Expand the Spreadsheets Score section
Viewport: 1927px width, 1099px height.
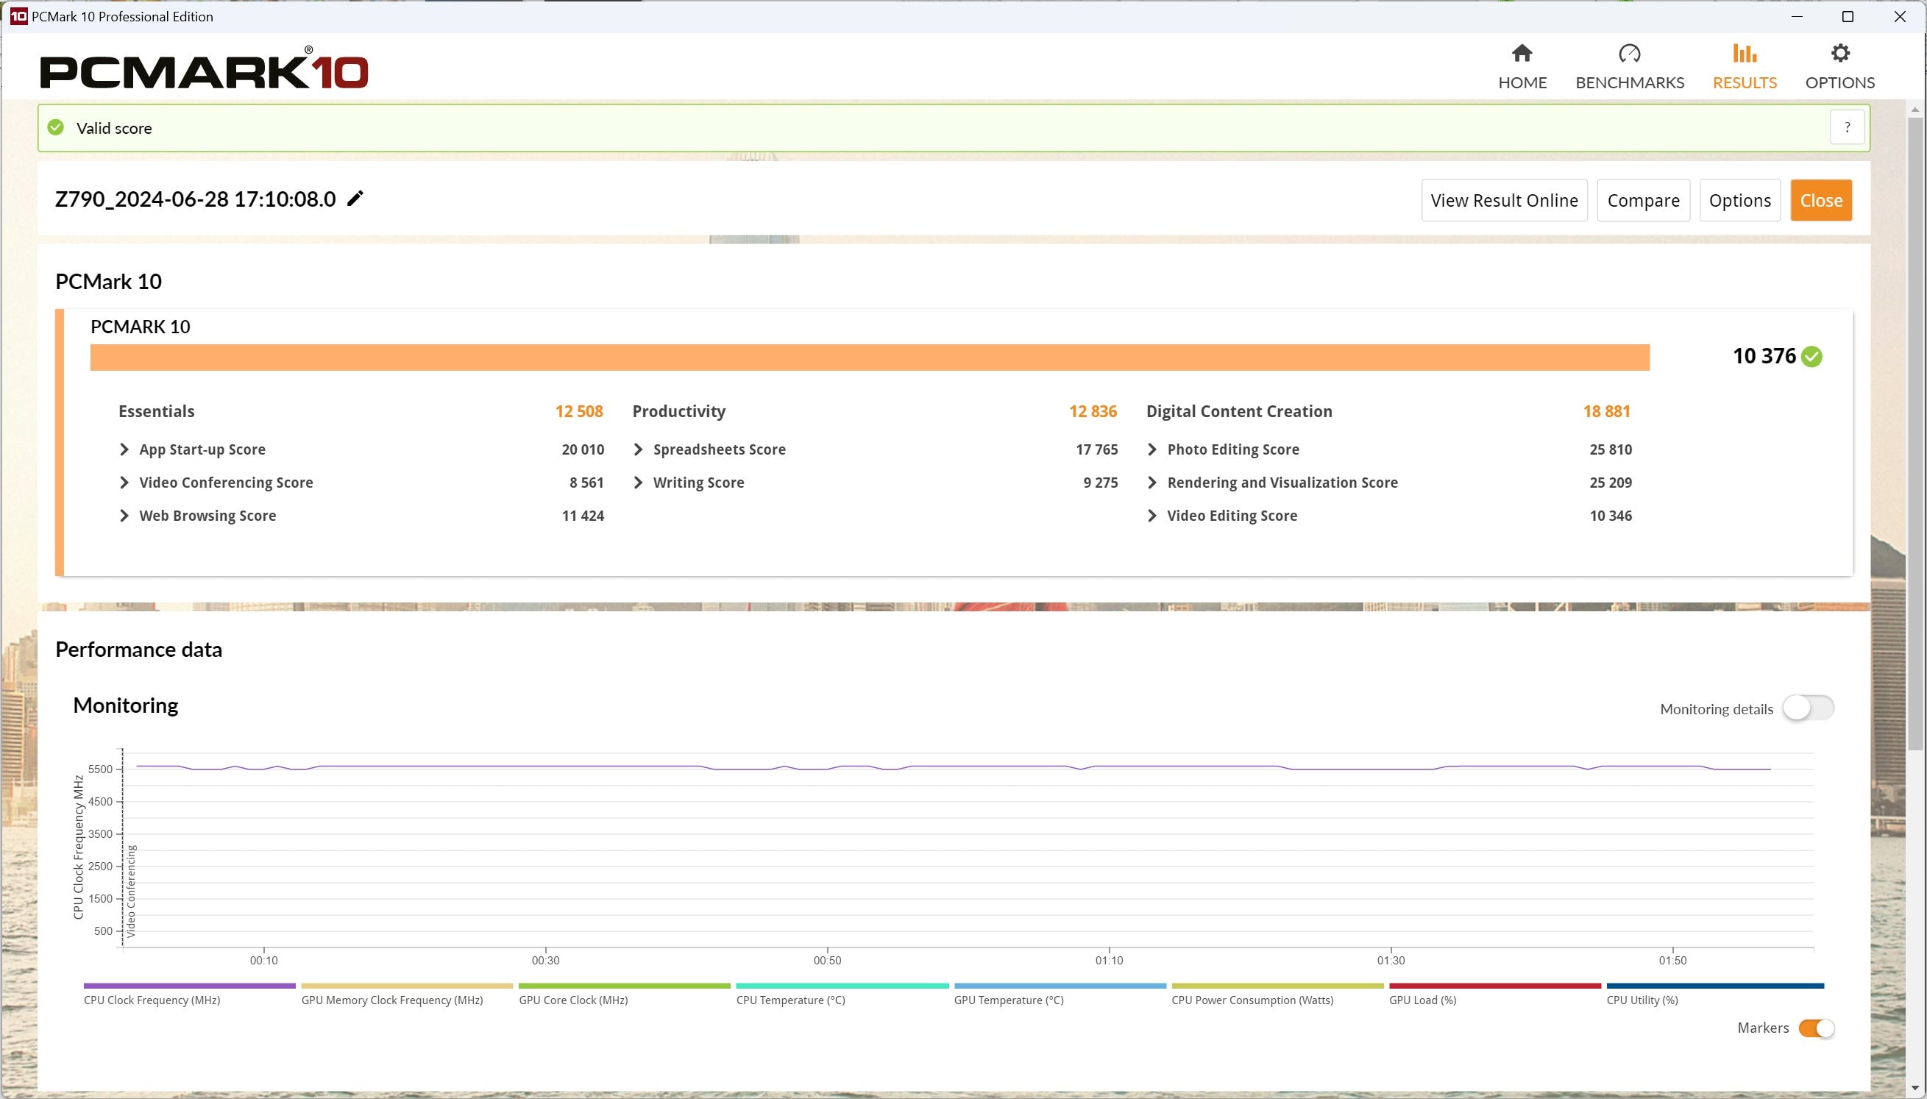click(641, 448)
